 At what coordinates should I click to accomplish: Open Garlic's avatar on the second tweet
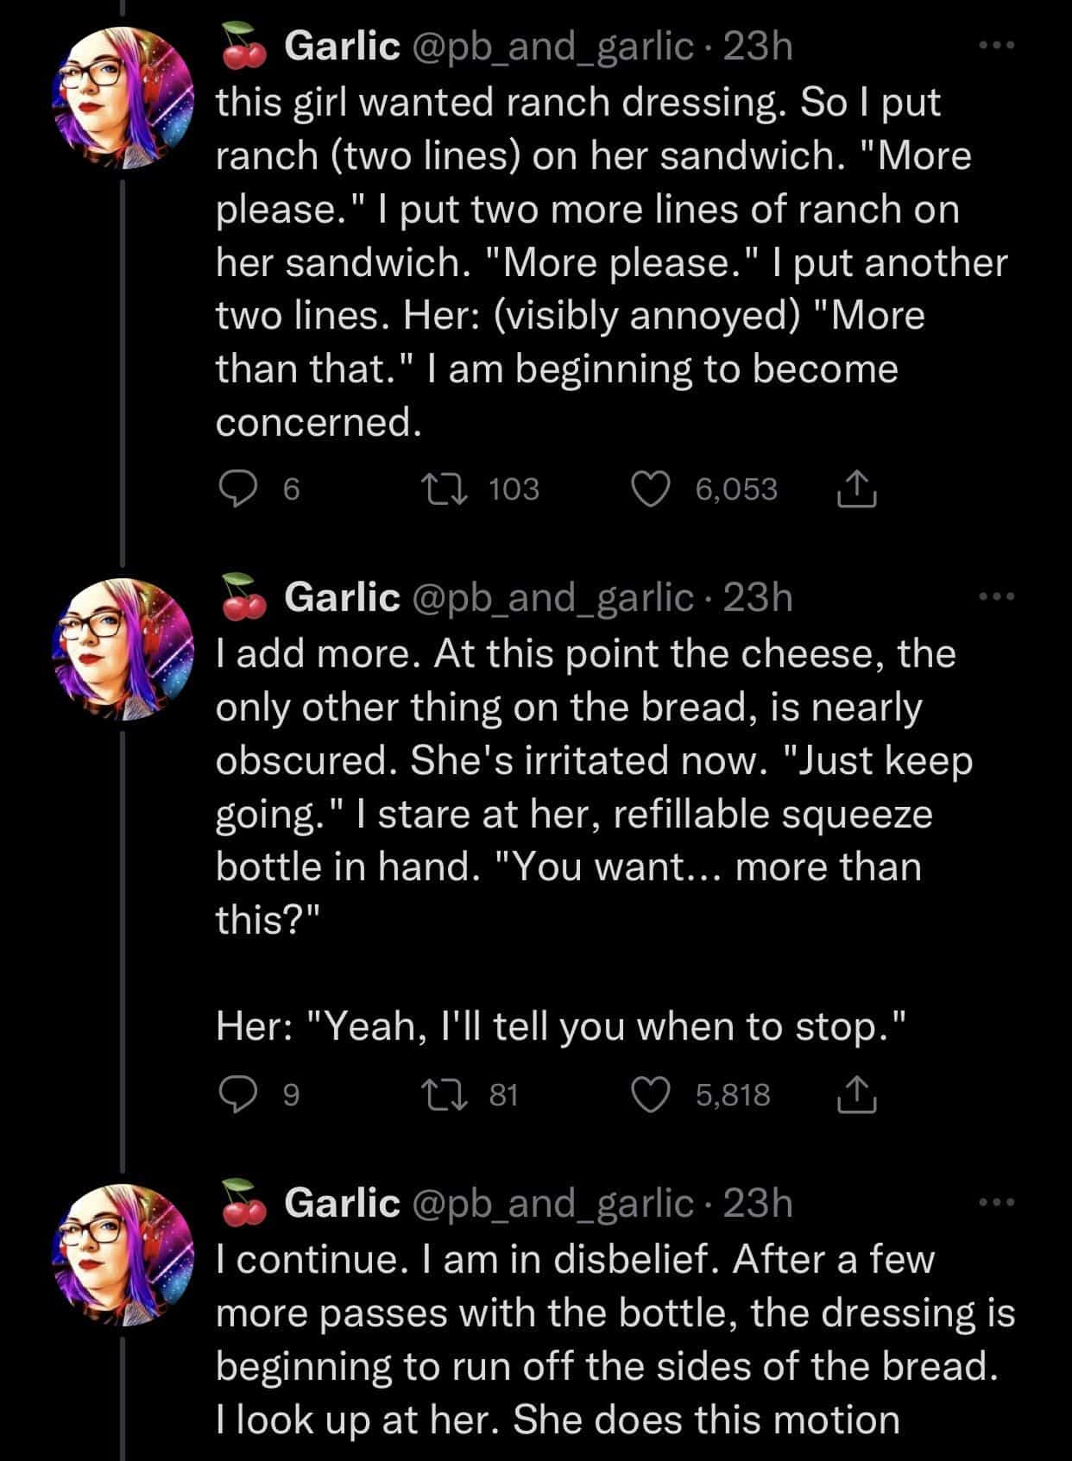[123, 649]
